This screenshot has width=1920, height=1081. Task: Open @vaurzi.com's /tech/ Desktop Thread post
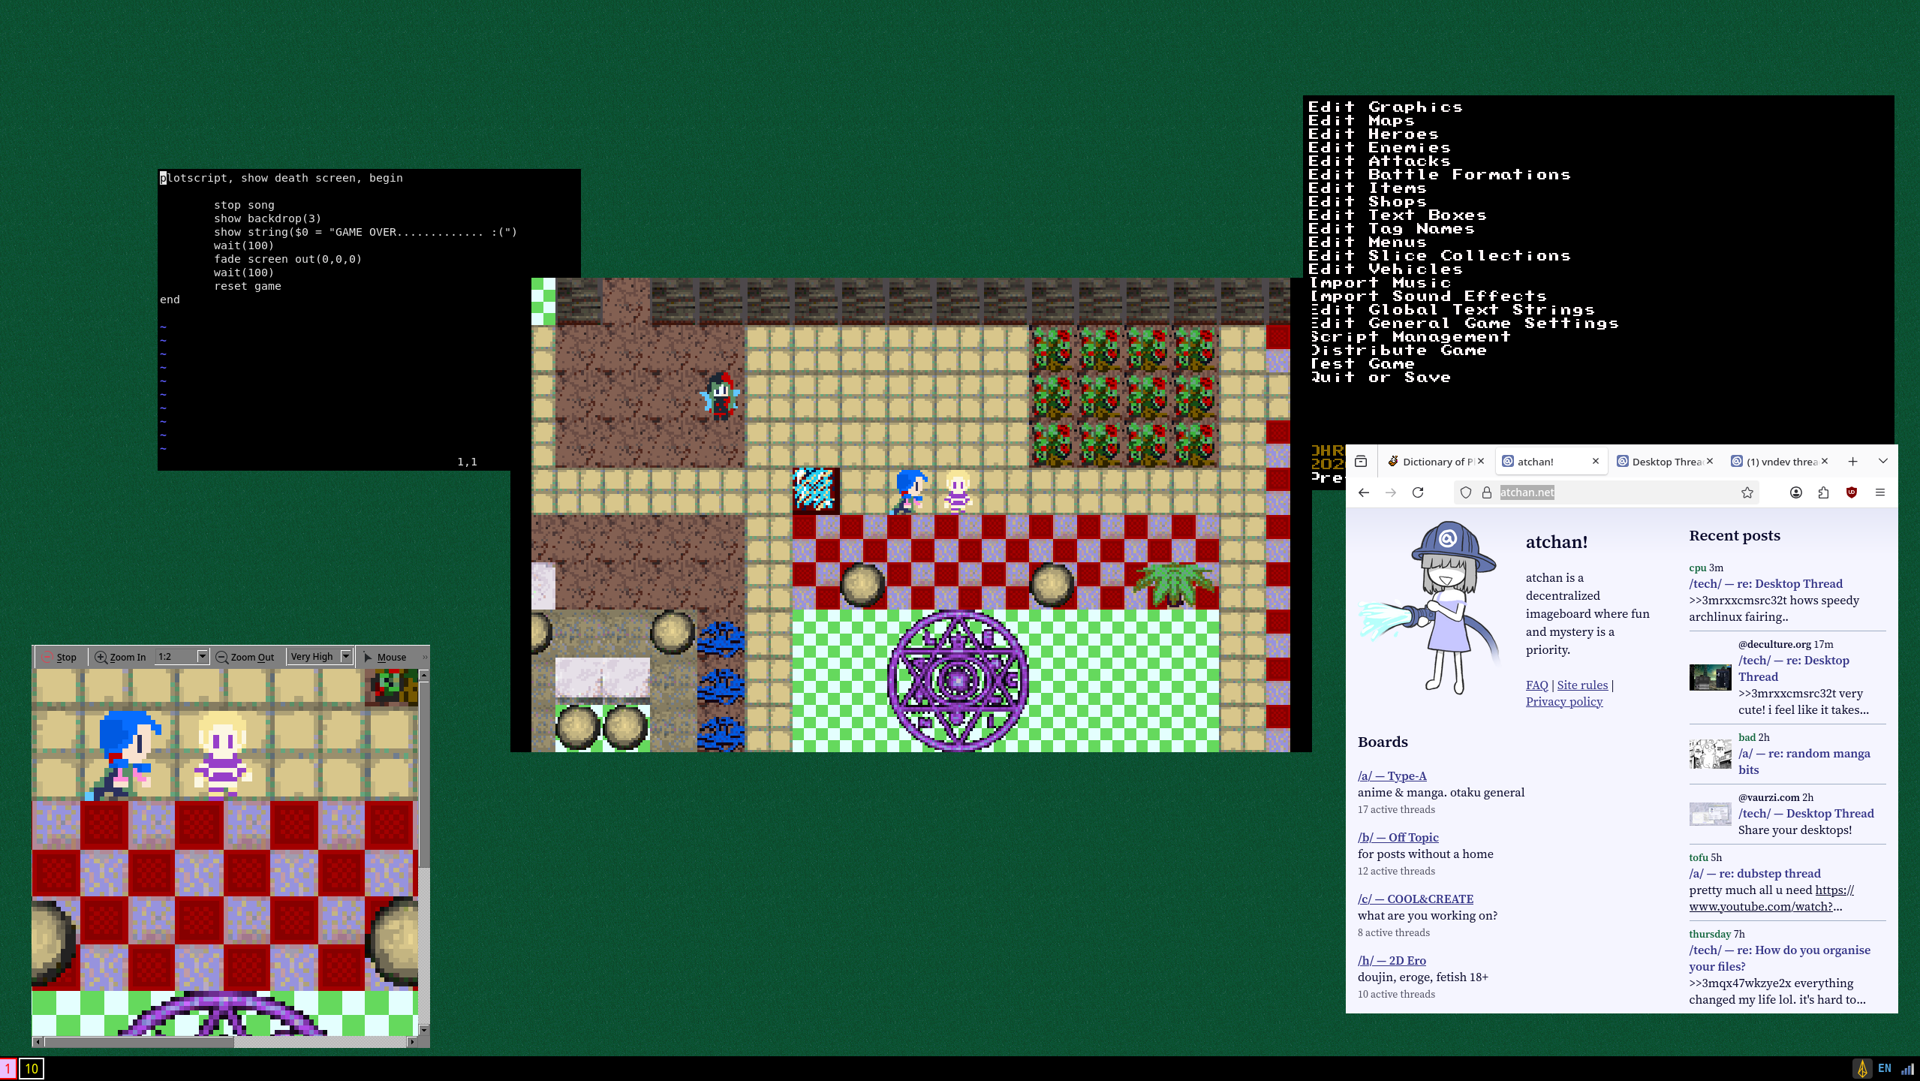click(1806, 813)
